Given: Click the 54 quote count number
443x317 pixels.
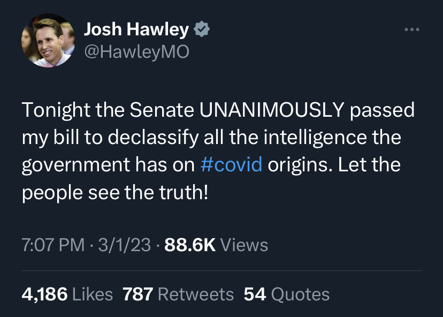Looking at the screenshot, I should tap(255, 294).
